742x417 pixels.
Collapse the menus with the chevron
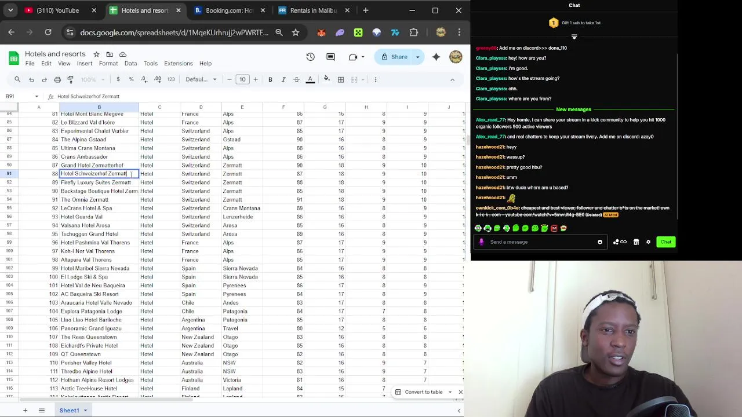[452, 79]
